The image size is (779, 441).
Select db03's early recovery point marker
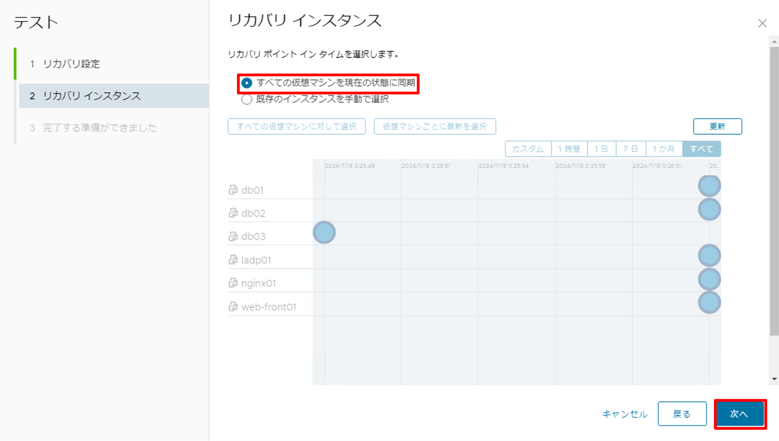[x=324, y=232]
